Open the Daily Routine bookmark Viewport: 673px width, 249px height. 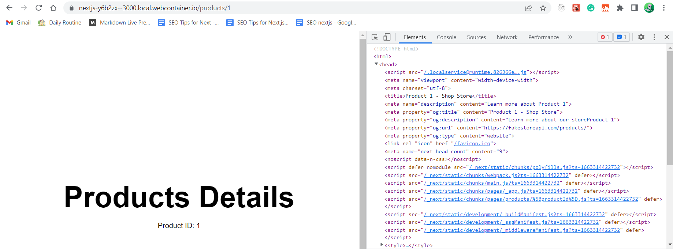pos(60,23)
